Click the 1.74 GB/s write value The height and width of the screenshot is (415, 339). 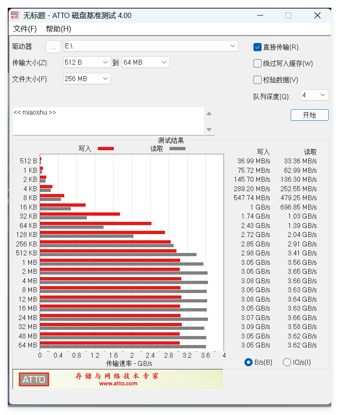point(255,216)
